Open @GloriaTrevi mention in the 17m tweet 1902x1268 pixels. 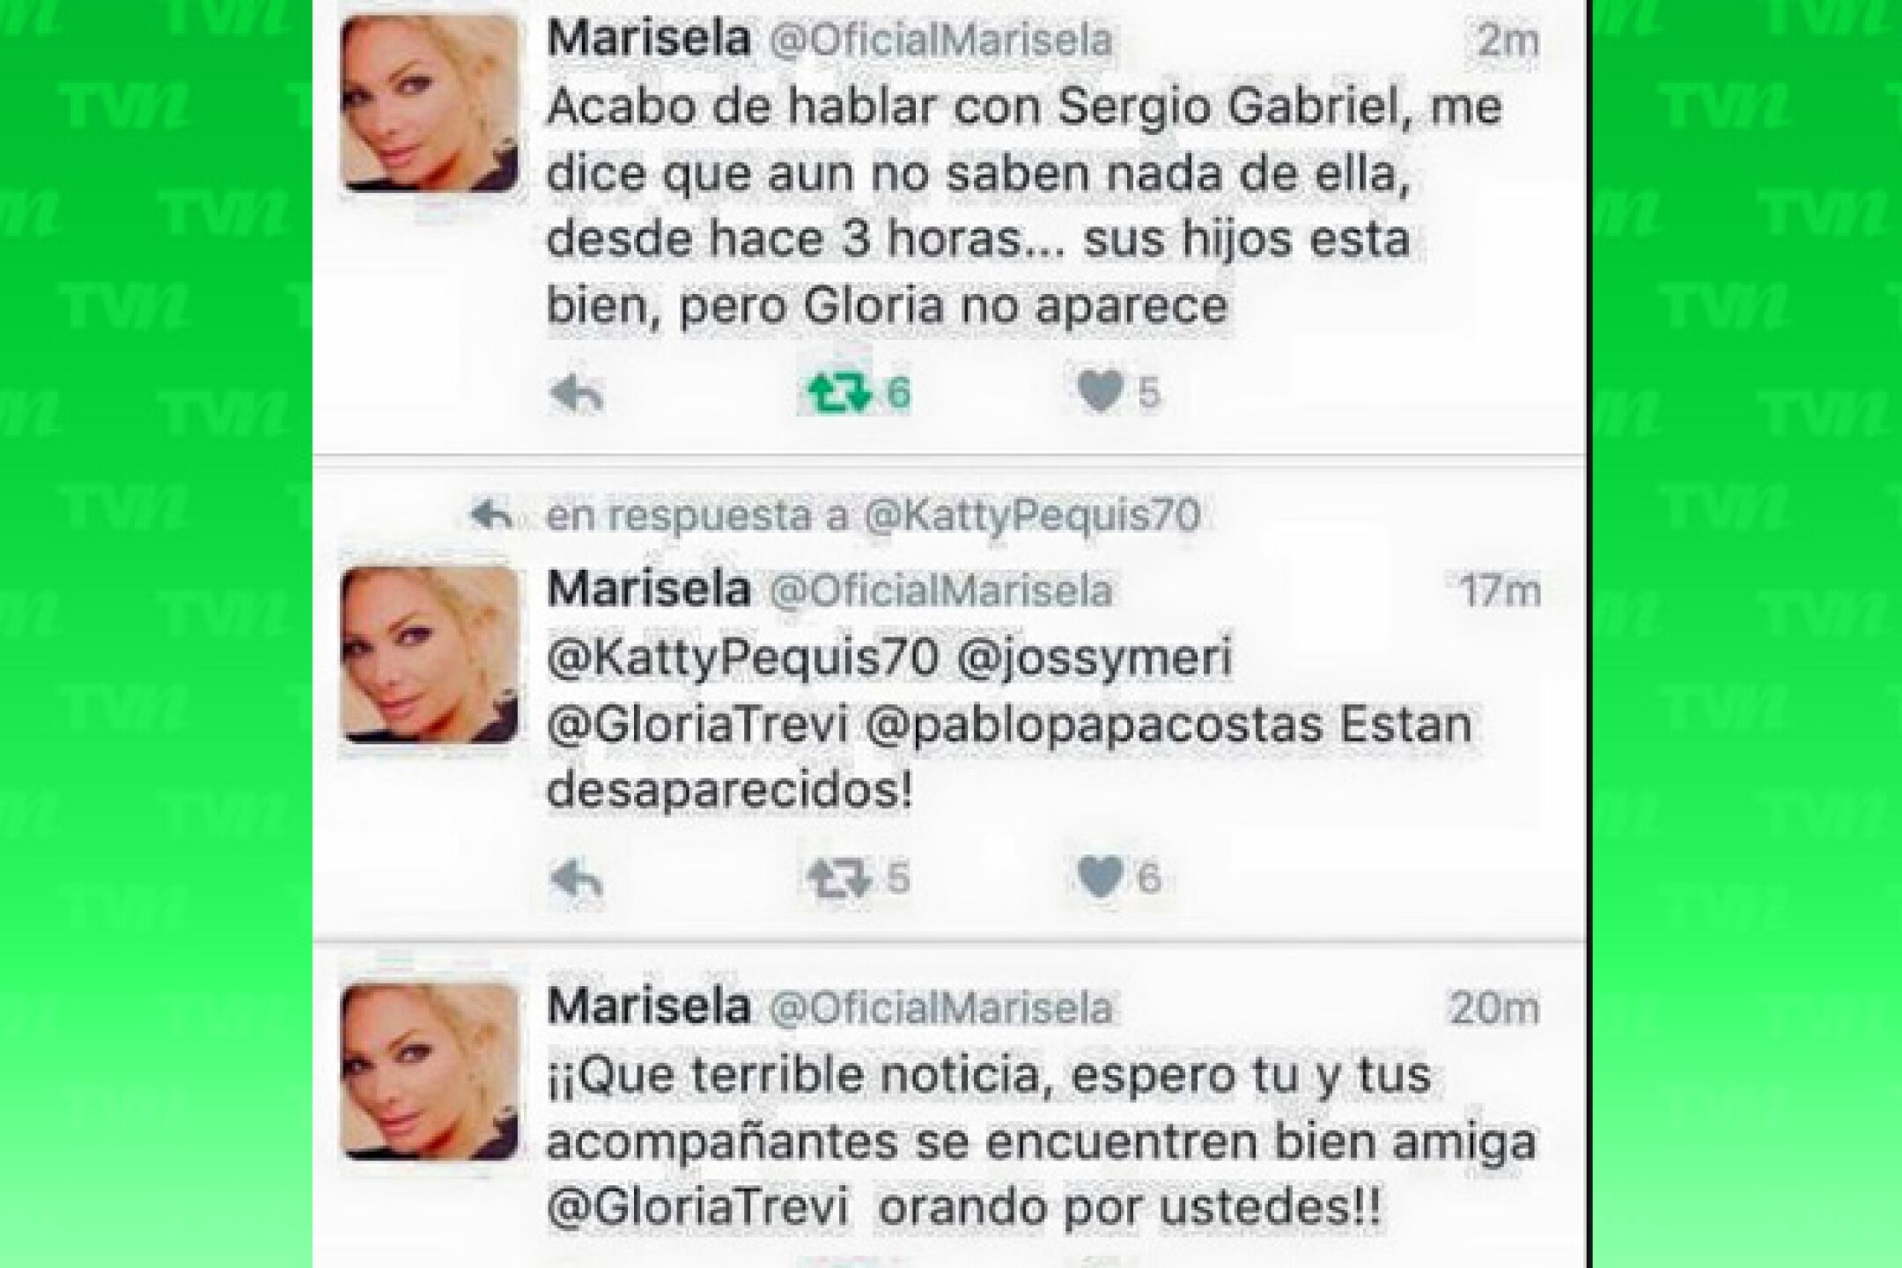(697, 727)
